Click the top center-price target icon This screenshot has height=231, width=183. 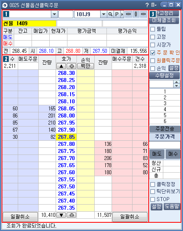[71, 66]
